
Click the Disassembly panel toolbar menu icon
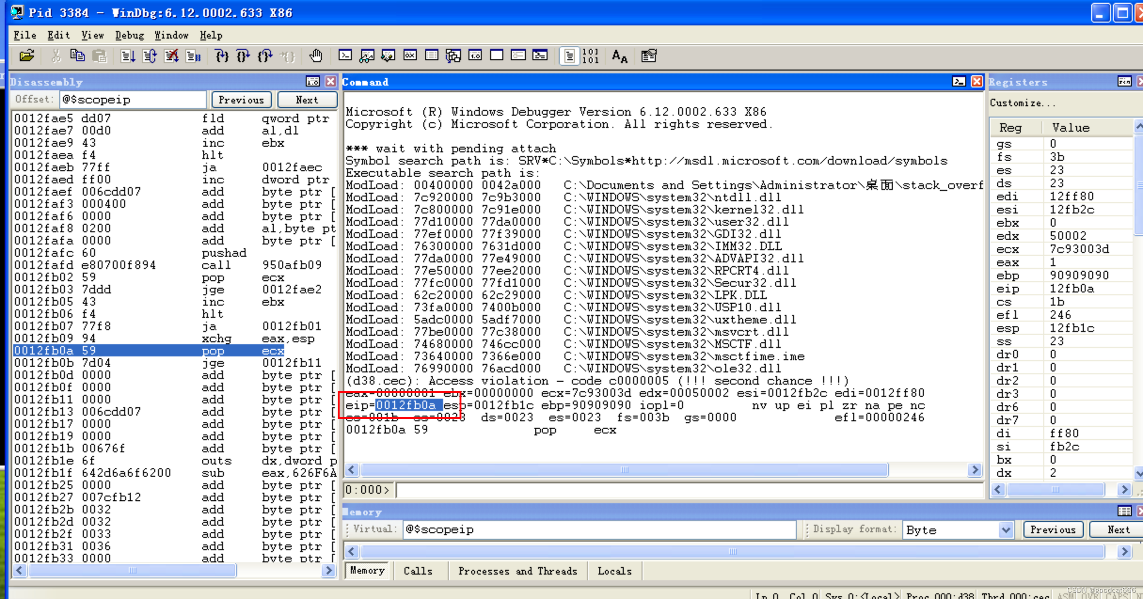point(313,82)
